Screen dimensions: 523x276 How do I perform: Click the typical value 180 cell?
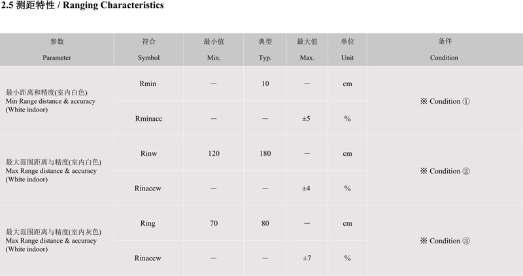[x=265, y=153]
